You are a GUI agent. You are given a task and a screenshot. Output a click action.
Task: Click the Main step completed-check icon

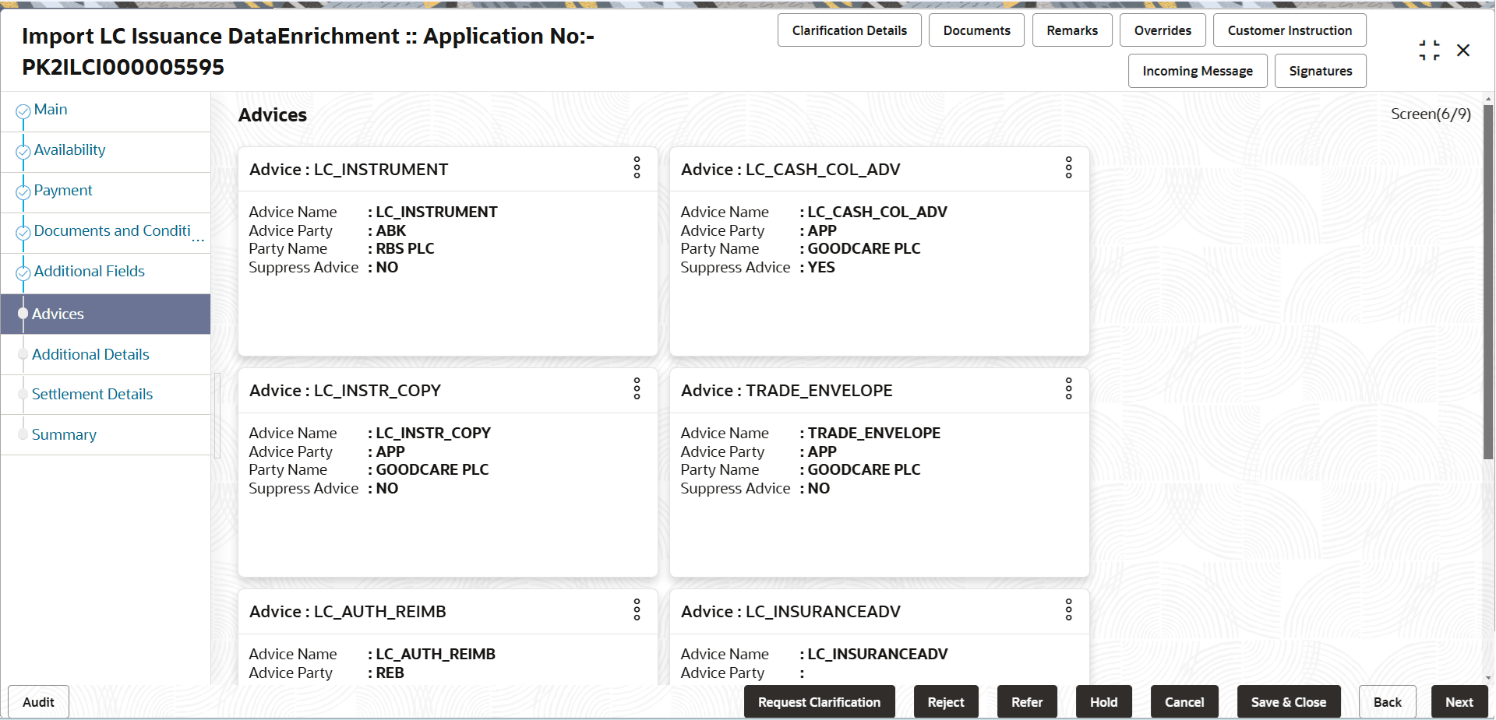(23, 111)
